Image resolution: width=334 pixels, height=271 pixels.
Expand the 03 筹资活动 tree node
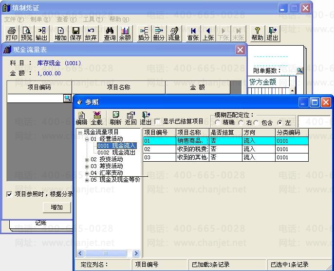[x=87, y=167]
